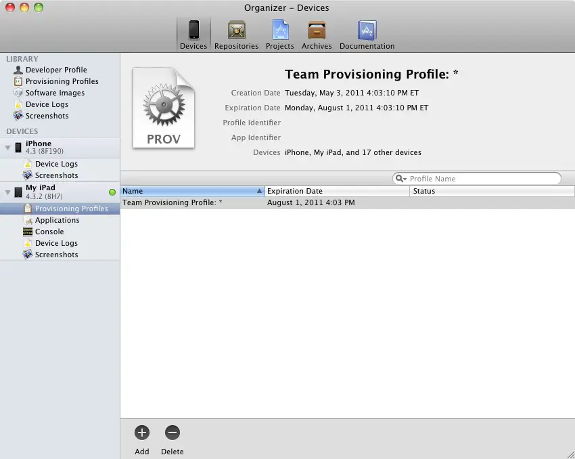575x459 pixels.
Task: Collapse the My iPad device entry
Action: click(x=6, y=190)
